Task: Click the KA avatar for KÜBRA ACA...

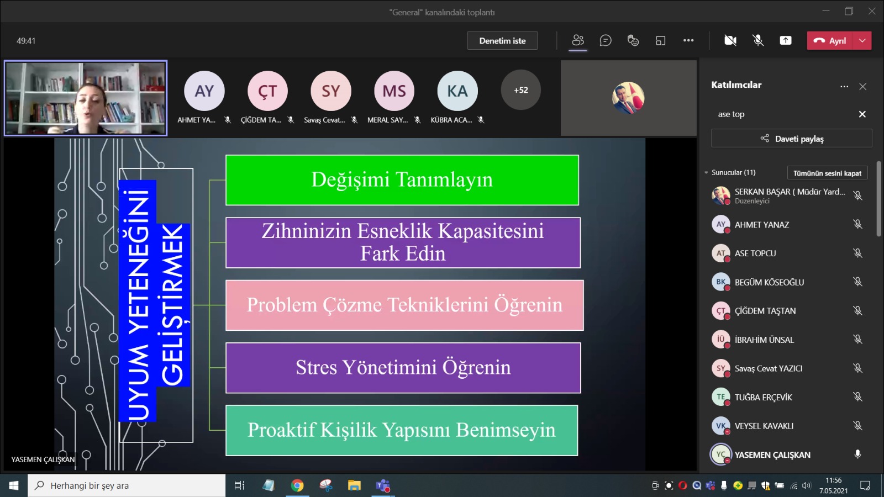Action: coord(457,91)
